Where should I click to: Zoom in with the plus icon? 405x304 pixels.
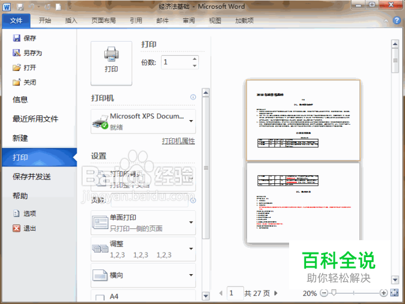(x=383, y=293)
